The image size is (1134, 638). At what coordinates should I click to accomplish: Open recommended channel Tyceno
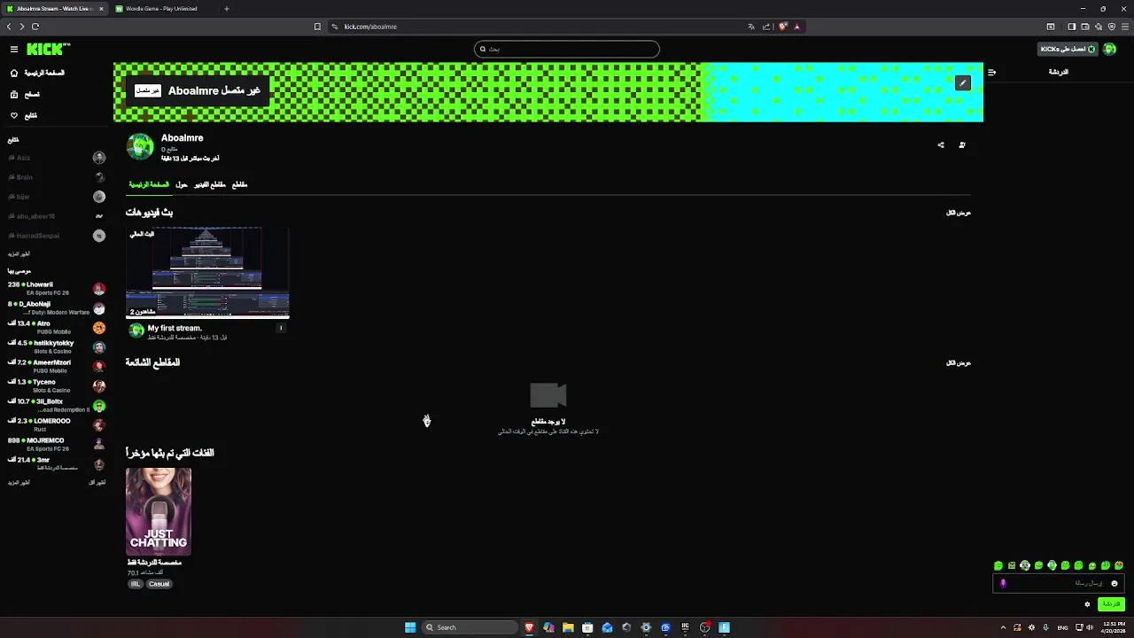[x=57, y=385]
